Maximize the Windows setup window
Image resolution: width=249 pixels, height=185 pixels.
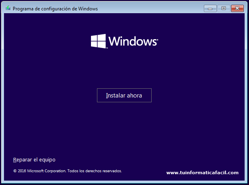[223, 8]
